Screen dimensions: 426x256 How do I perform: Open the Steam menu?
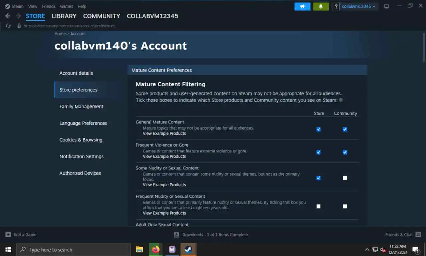18,6
